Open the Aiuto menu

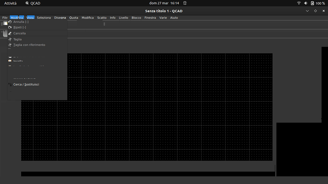tap(174, 18)
